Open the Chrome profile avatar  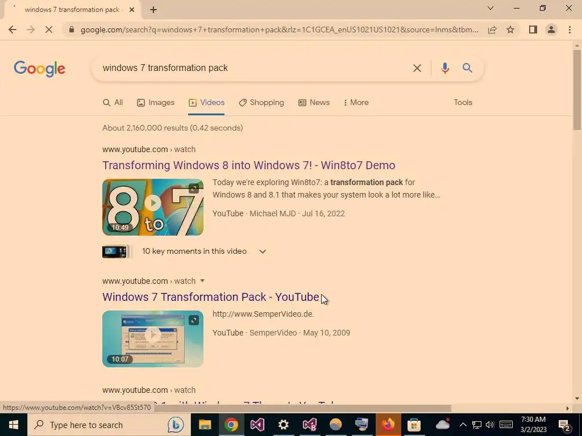click(x=551, y=30)
